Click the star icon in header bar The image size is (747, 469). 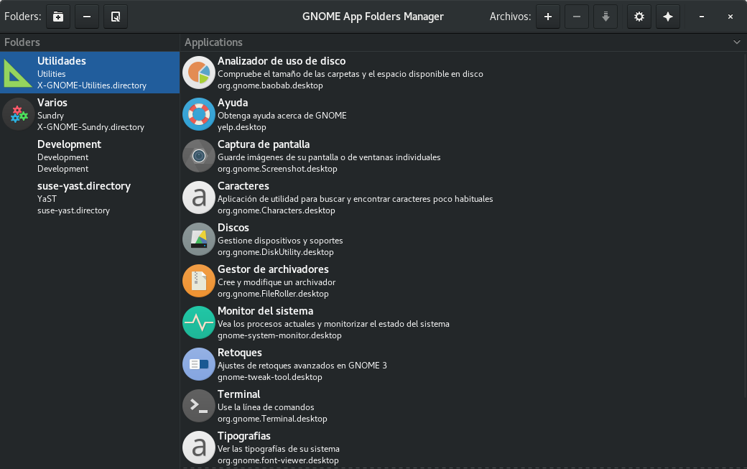coord(668,17)
